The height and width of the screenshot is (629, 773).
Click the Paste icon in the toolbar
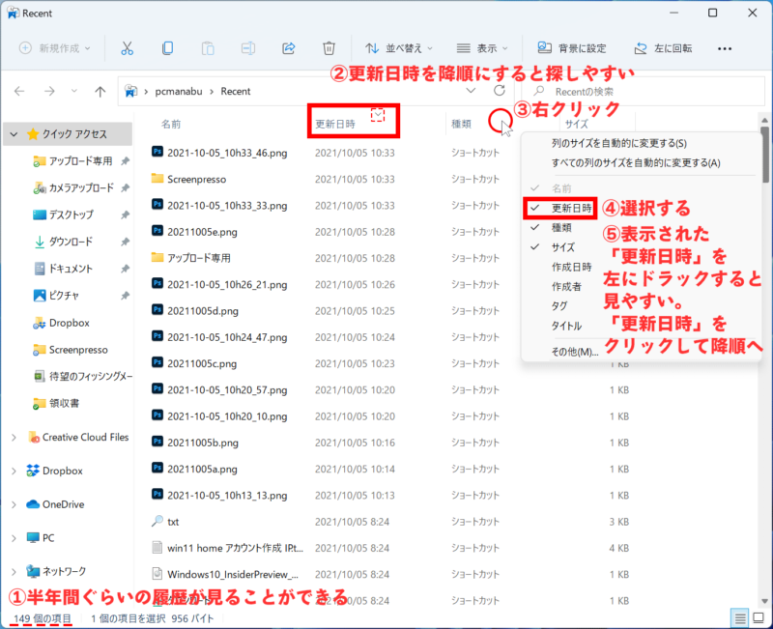coord(207,47)
